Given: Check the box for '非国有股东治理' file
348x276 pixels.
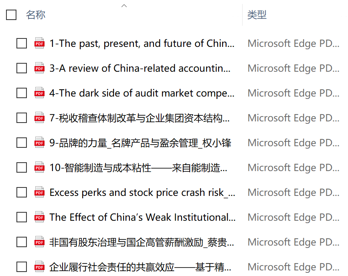Looking at the screenshot, I should pyautogui.click(x=22, y=242).
